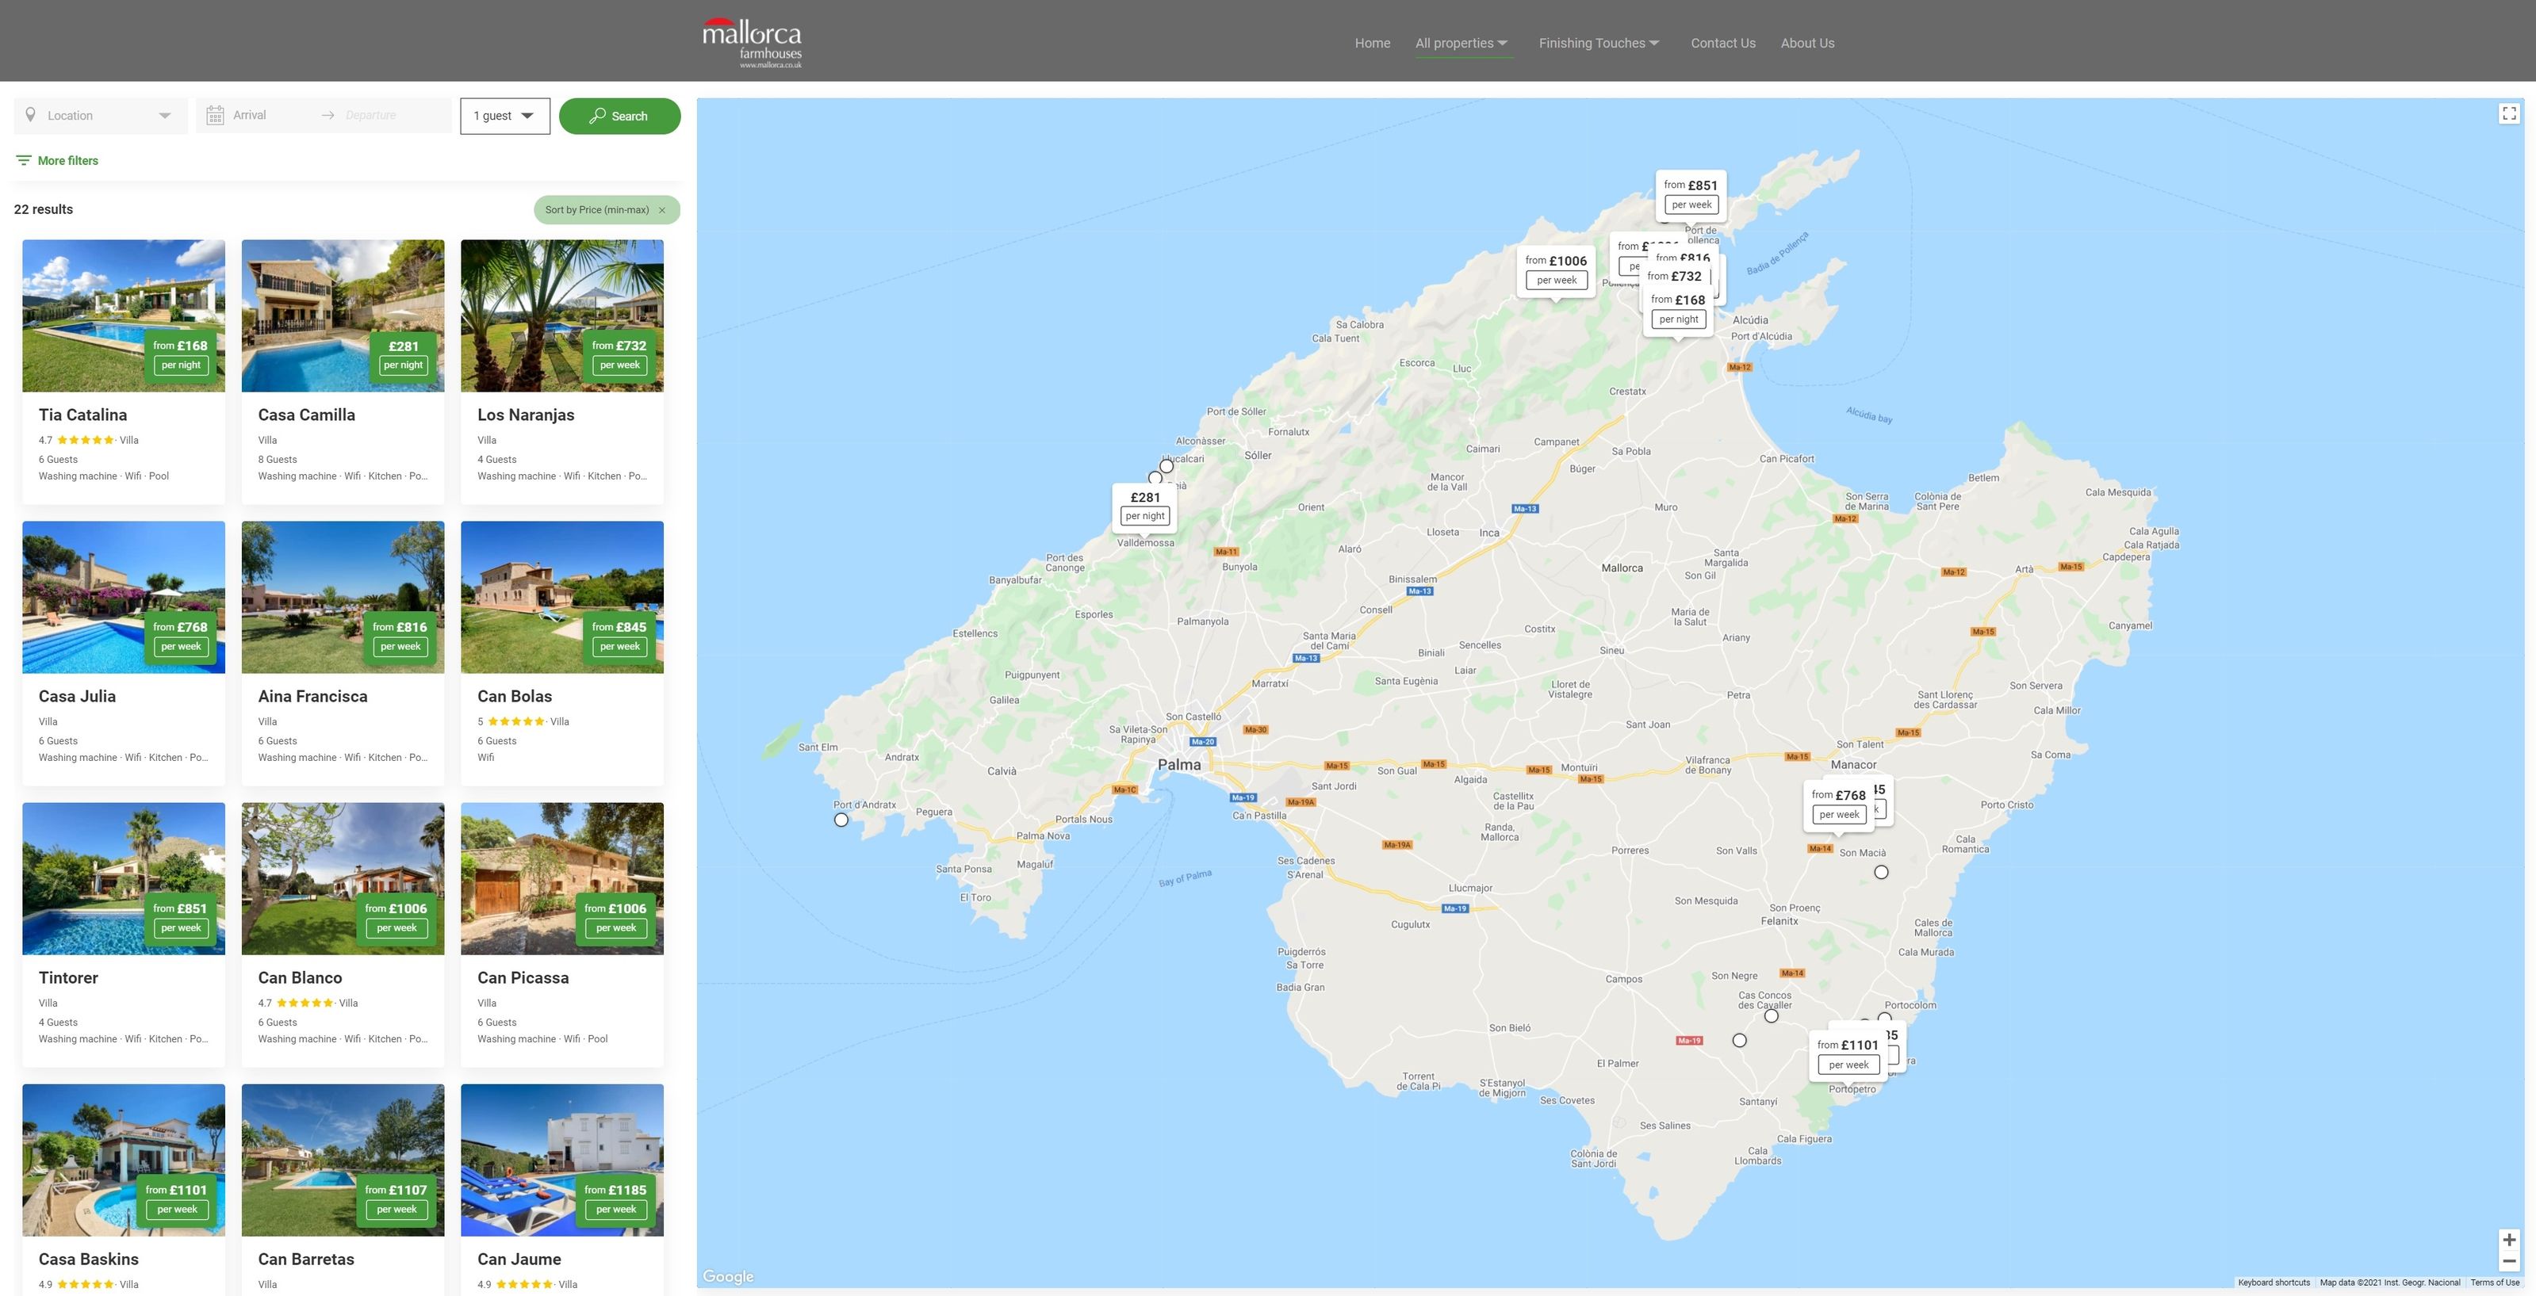The width and height of the screenshot is (2536, 1296).
Task: Open the Home menu item
Action: pyautogui.click(x=1373, y=44)
